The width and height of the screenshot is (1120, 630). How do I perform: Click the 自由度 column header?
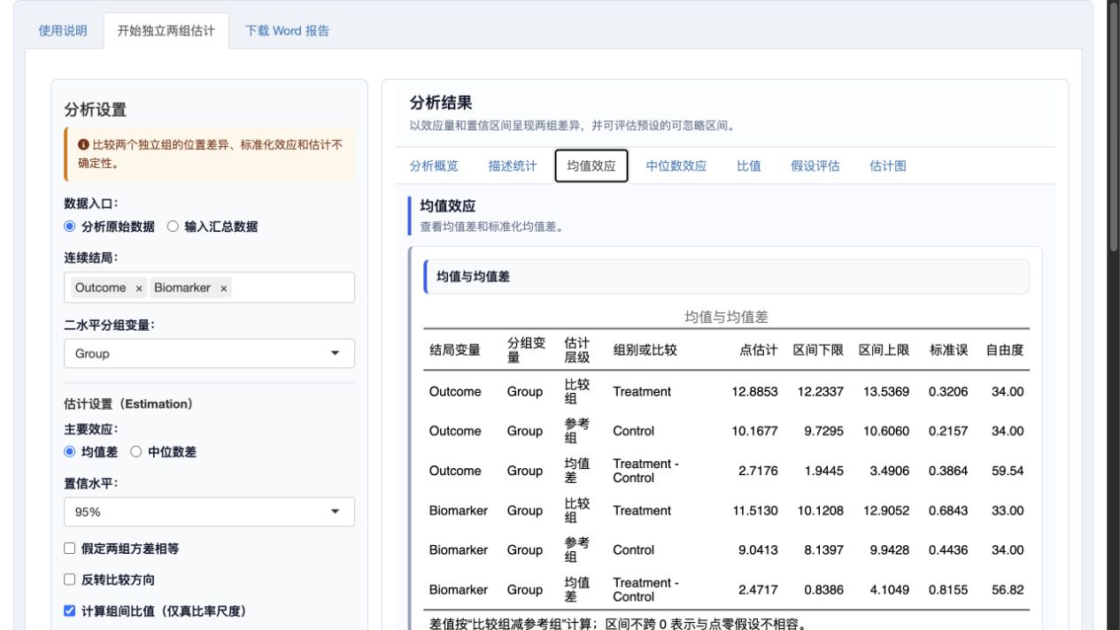click(1005, 350)
